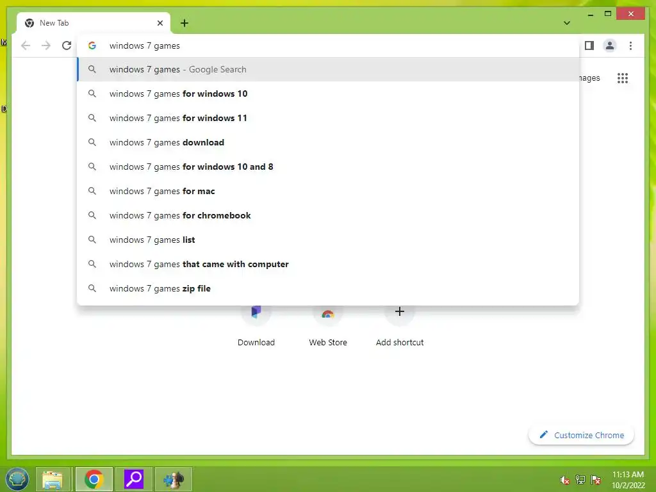Open the Google apps grid icon
Screen dimensions: 656x492
tap(623, 78)
